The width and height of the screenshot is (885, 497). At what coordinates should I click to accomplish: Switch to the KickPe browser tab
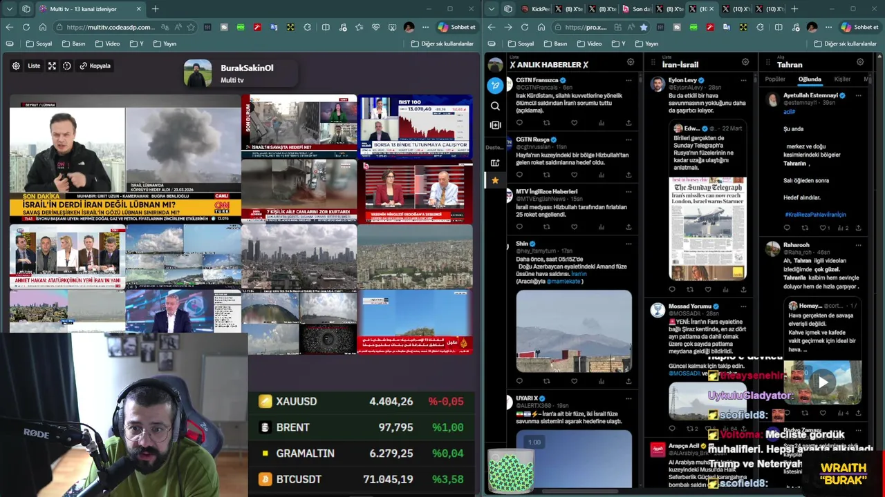(x=537, y=9)
